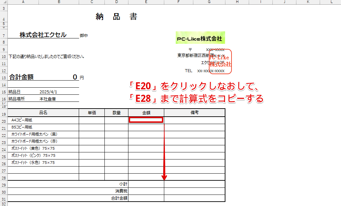Select the 備考 table header
Viewport: 341px width, 206px height.
point(194,113)
